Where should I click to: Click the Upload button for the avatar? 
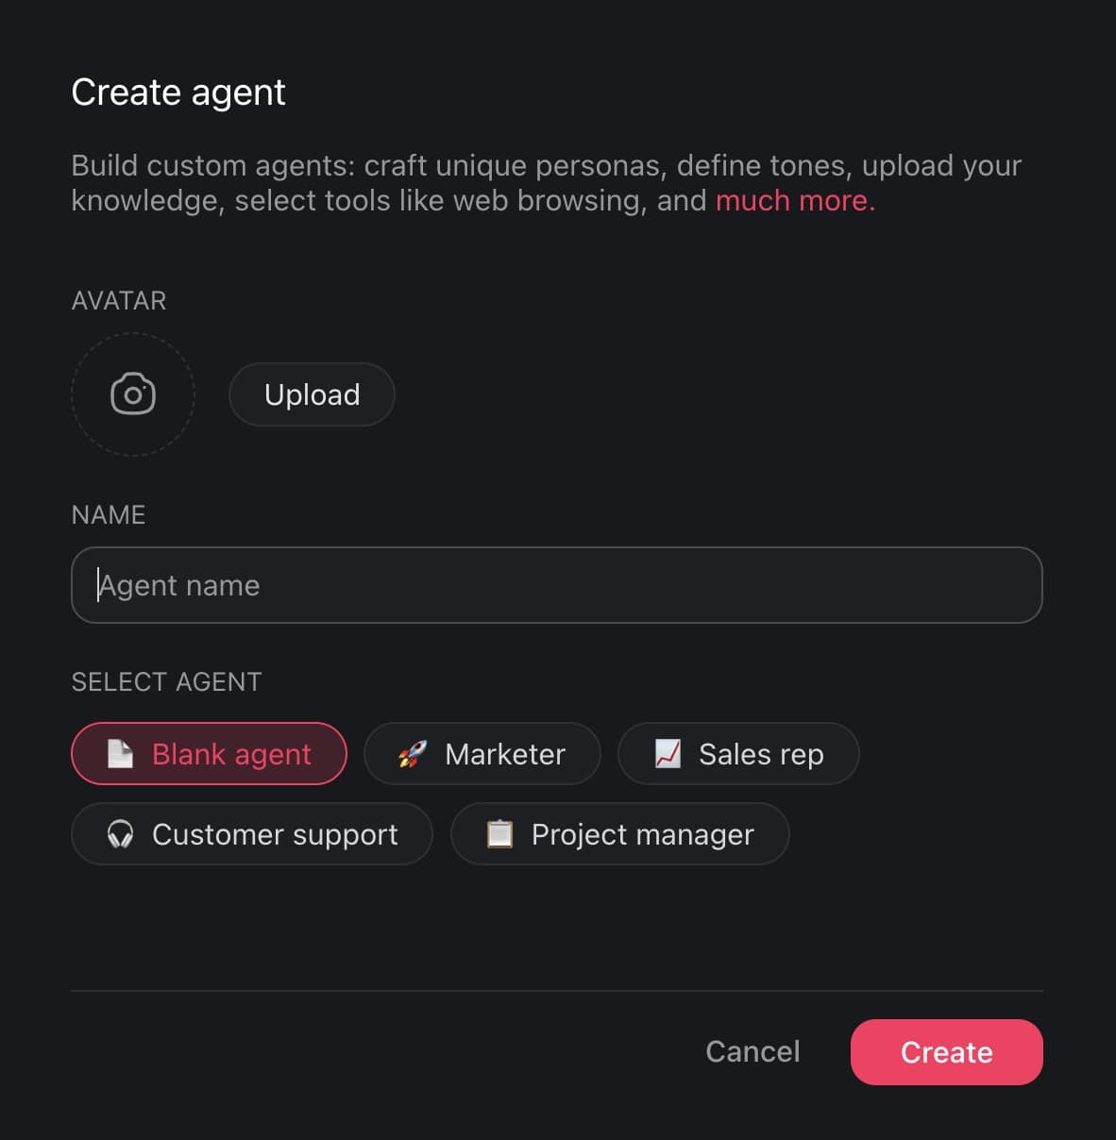click(312, 394)
